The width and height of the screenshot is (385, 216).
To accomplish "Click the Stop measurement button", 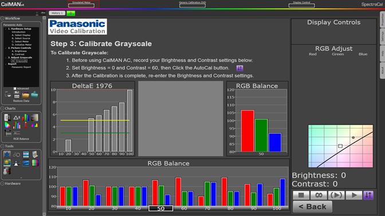I will click(x=301, y=195).
